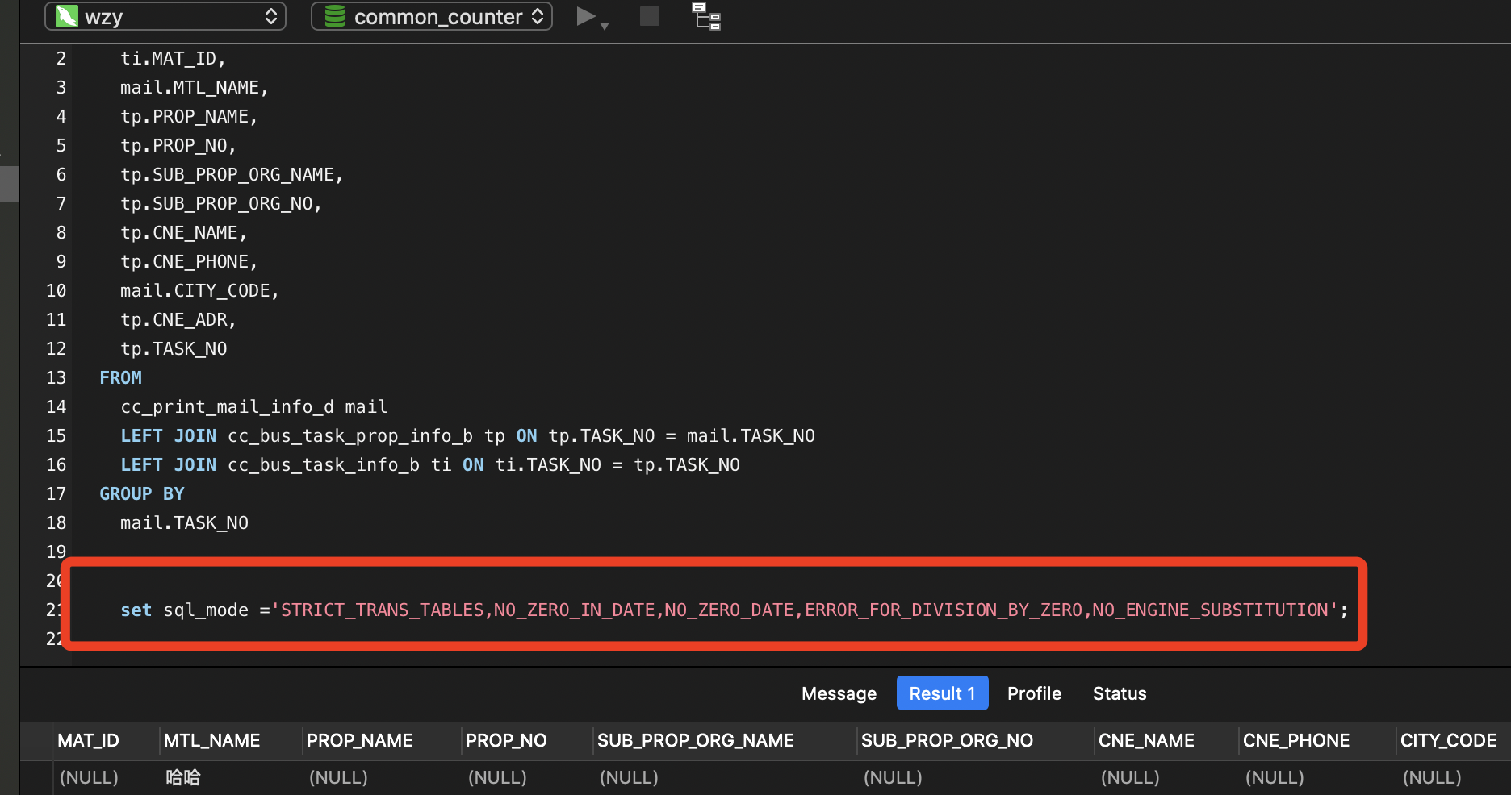
Task: Click line number 13 in the gutter
Action: (x=56, y=377)
